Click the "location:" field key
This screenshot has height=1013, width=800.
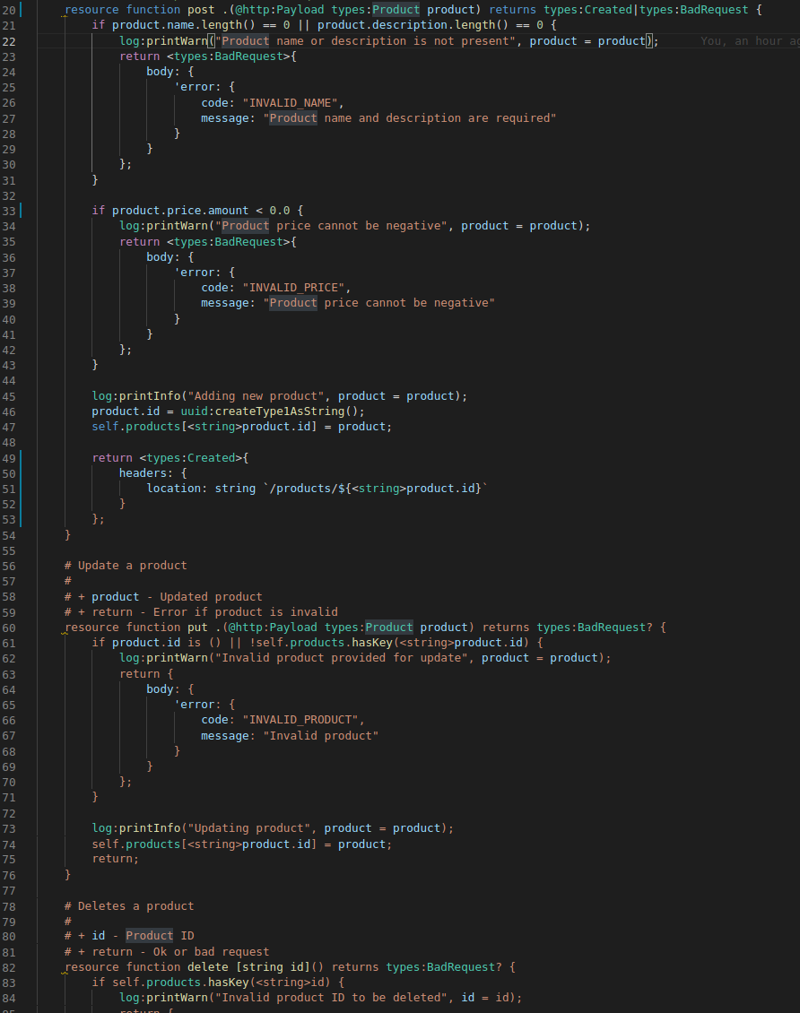(x=177, y=489)
